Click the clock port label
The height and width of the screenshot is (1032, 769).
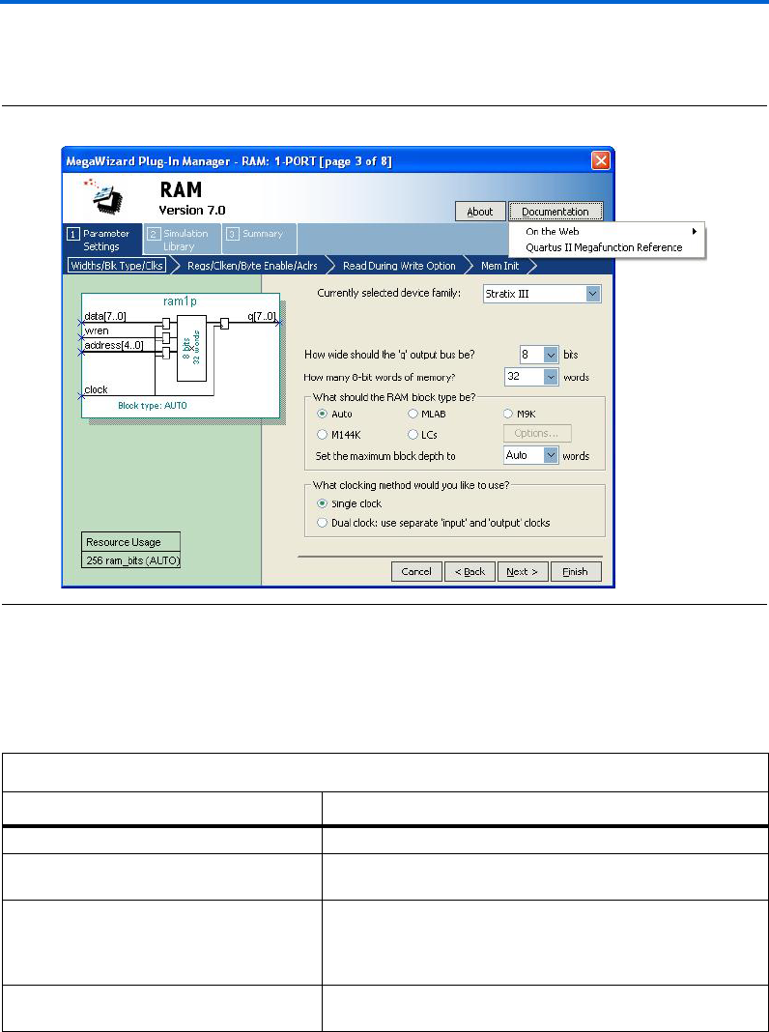pos(96,389)
